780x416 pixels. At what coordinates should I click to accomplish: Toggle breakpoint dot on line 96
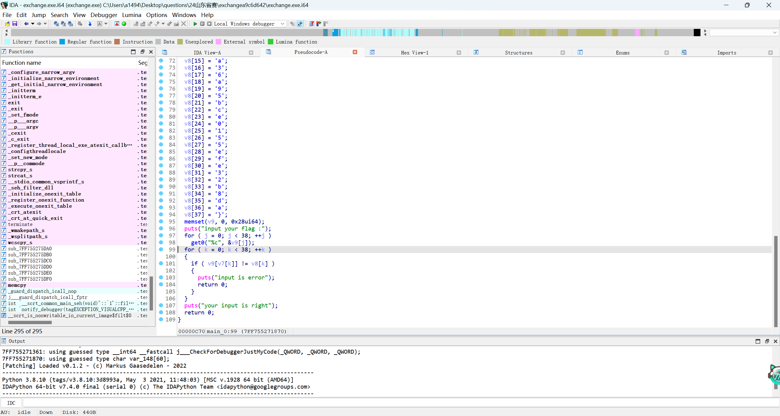tap(161, 228)
